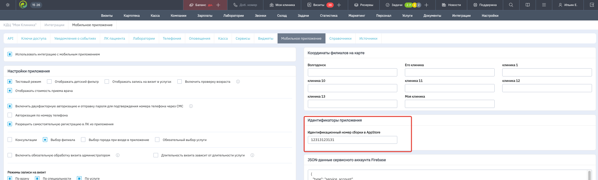Switch to the Ключи доступа tab
The image size is (598, 180).
(34, 38)
